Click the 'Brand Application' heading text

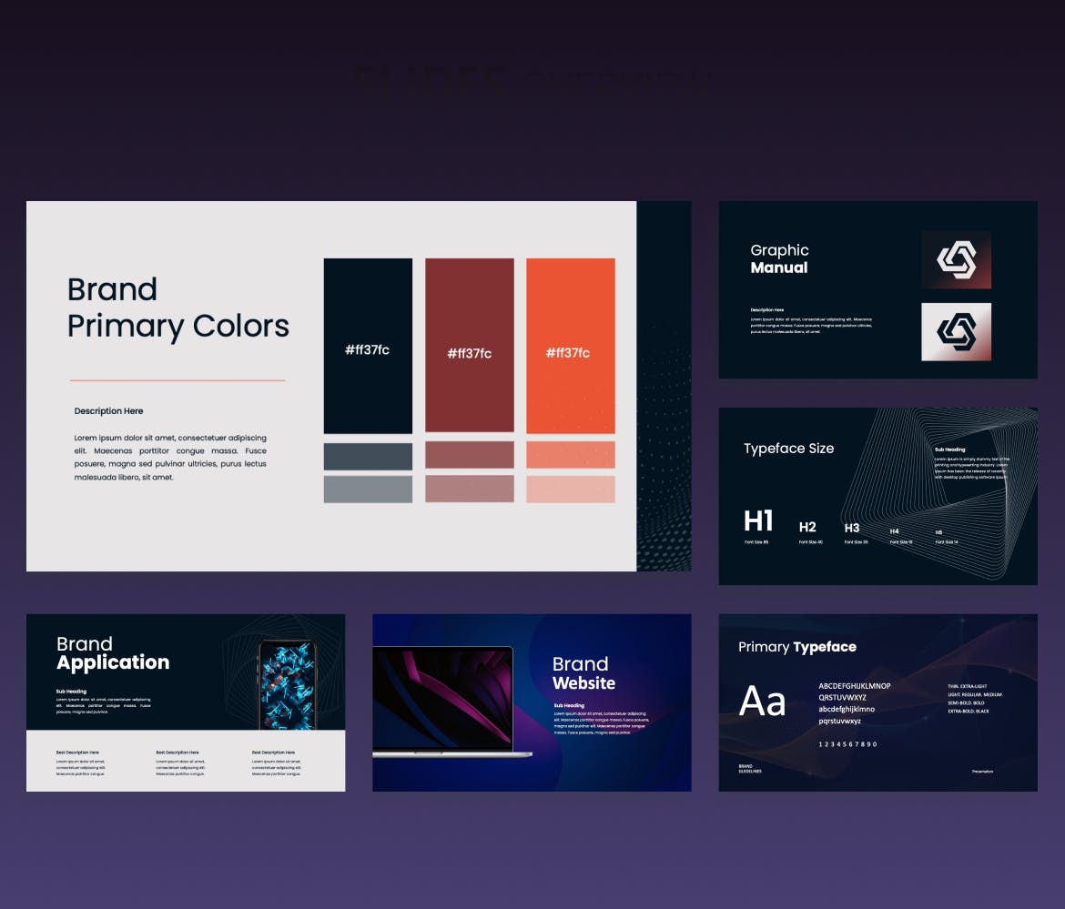(113, 653)
